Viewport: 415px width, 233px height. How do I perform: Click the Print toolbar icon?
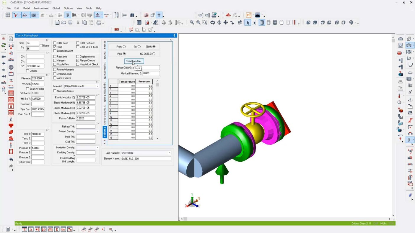pos(99,23)
